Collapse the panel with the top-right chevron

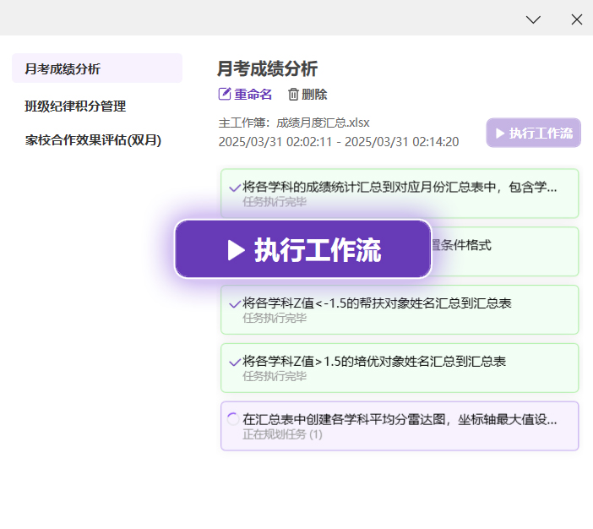(533, 19)
